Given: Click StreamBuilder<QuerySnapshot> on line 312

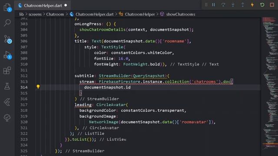Looking at the screenshot, I should [x=133, y=76].
